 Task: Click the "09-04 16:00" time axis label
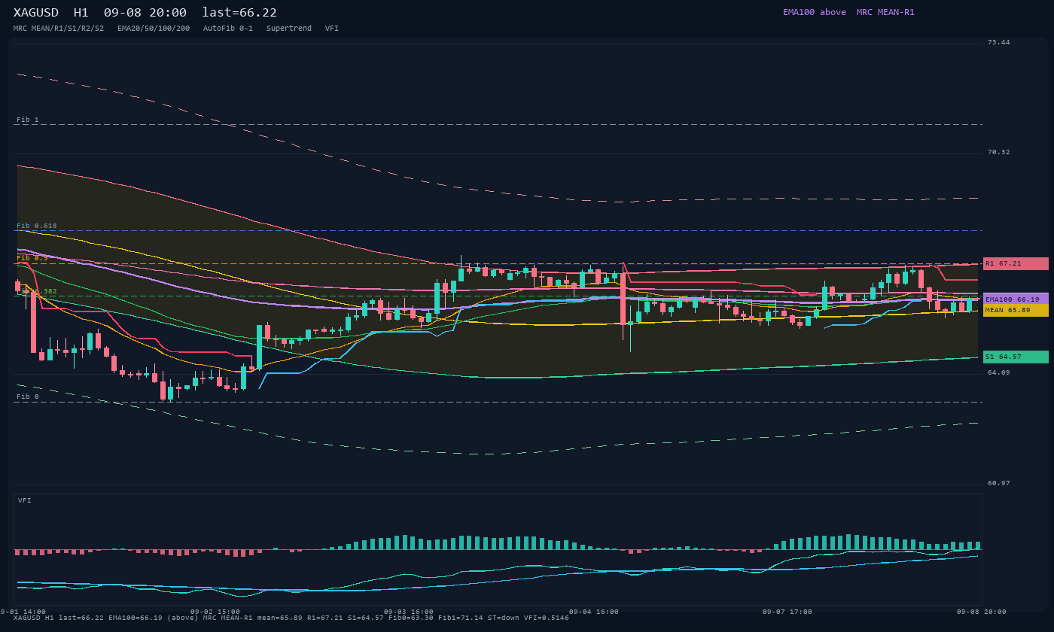[x=593, y=612]
